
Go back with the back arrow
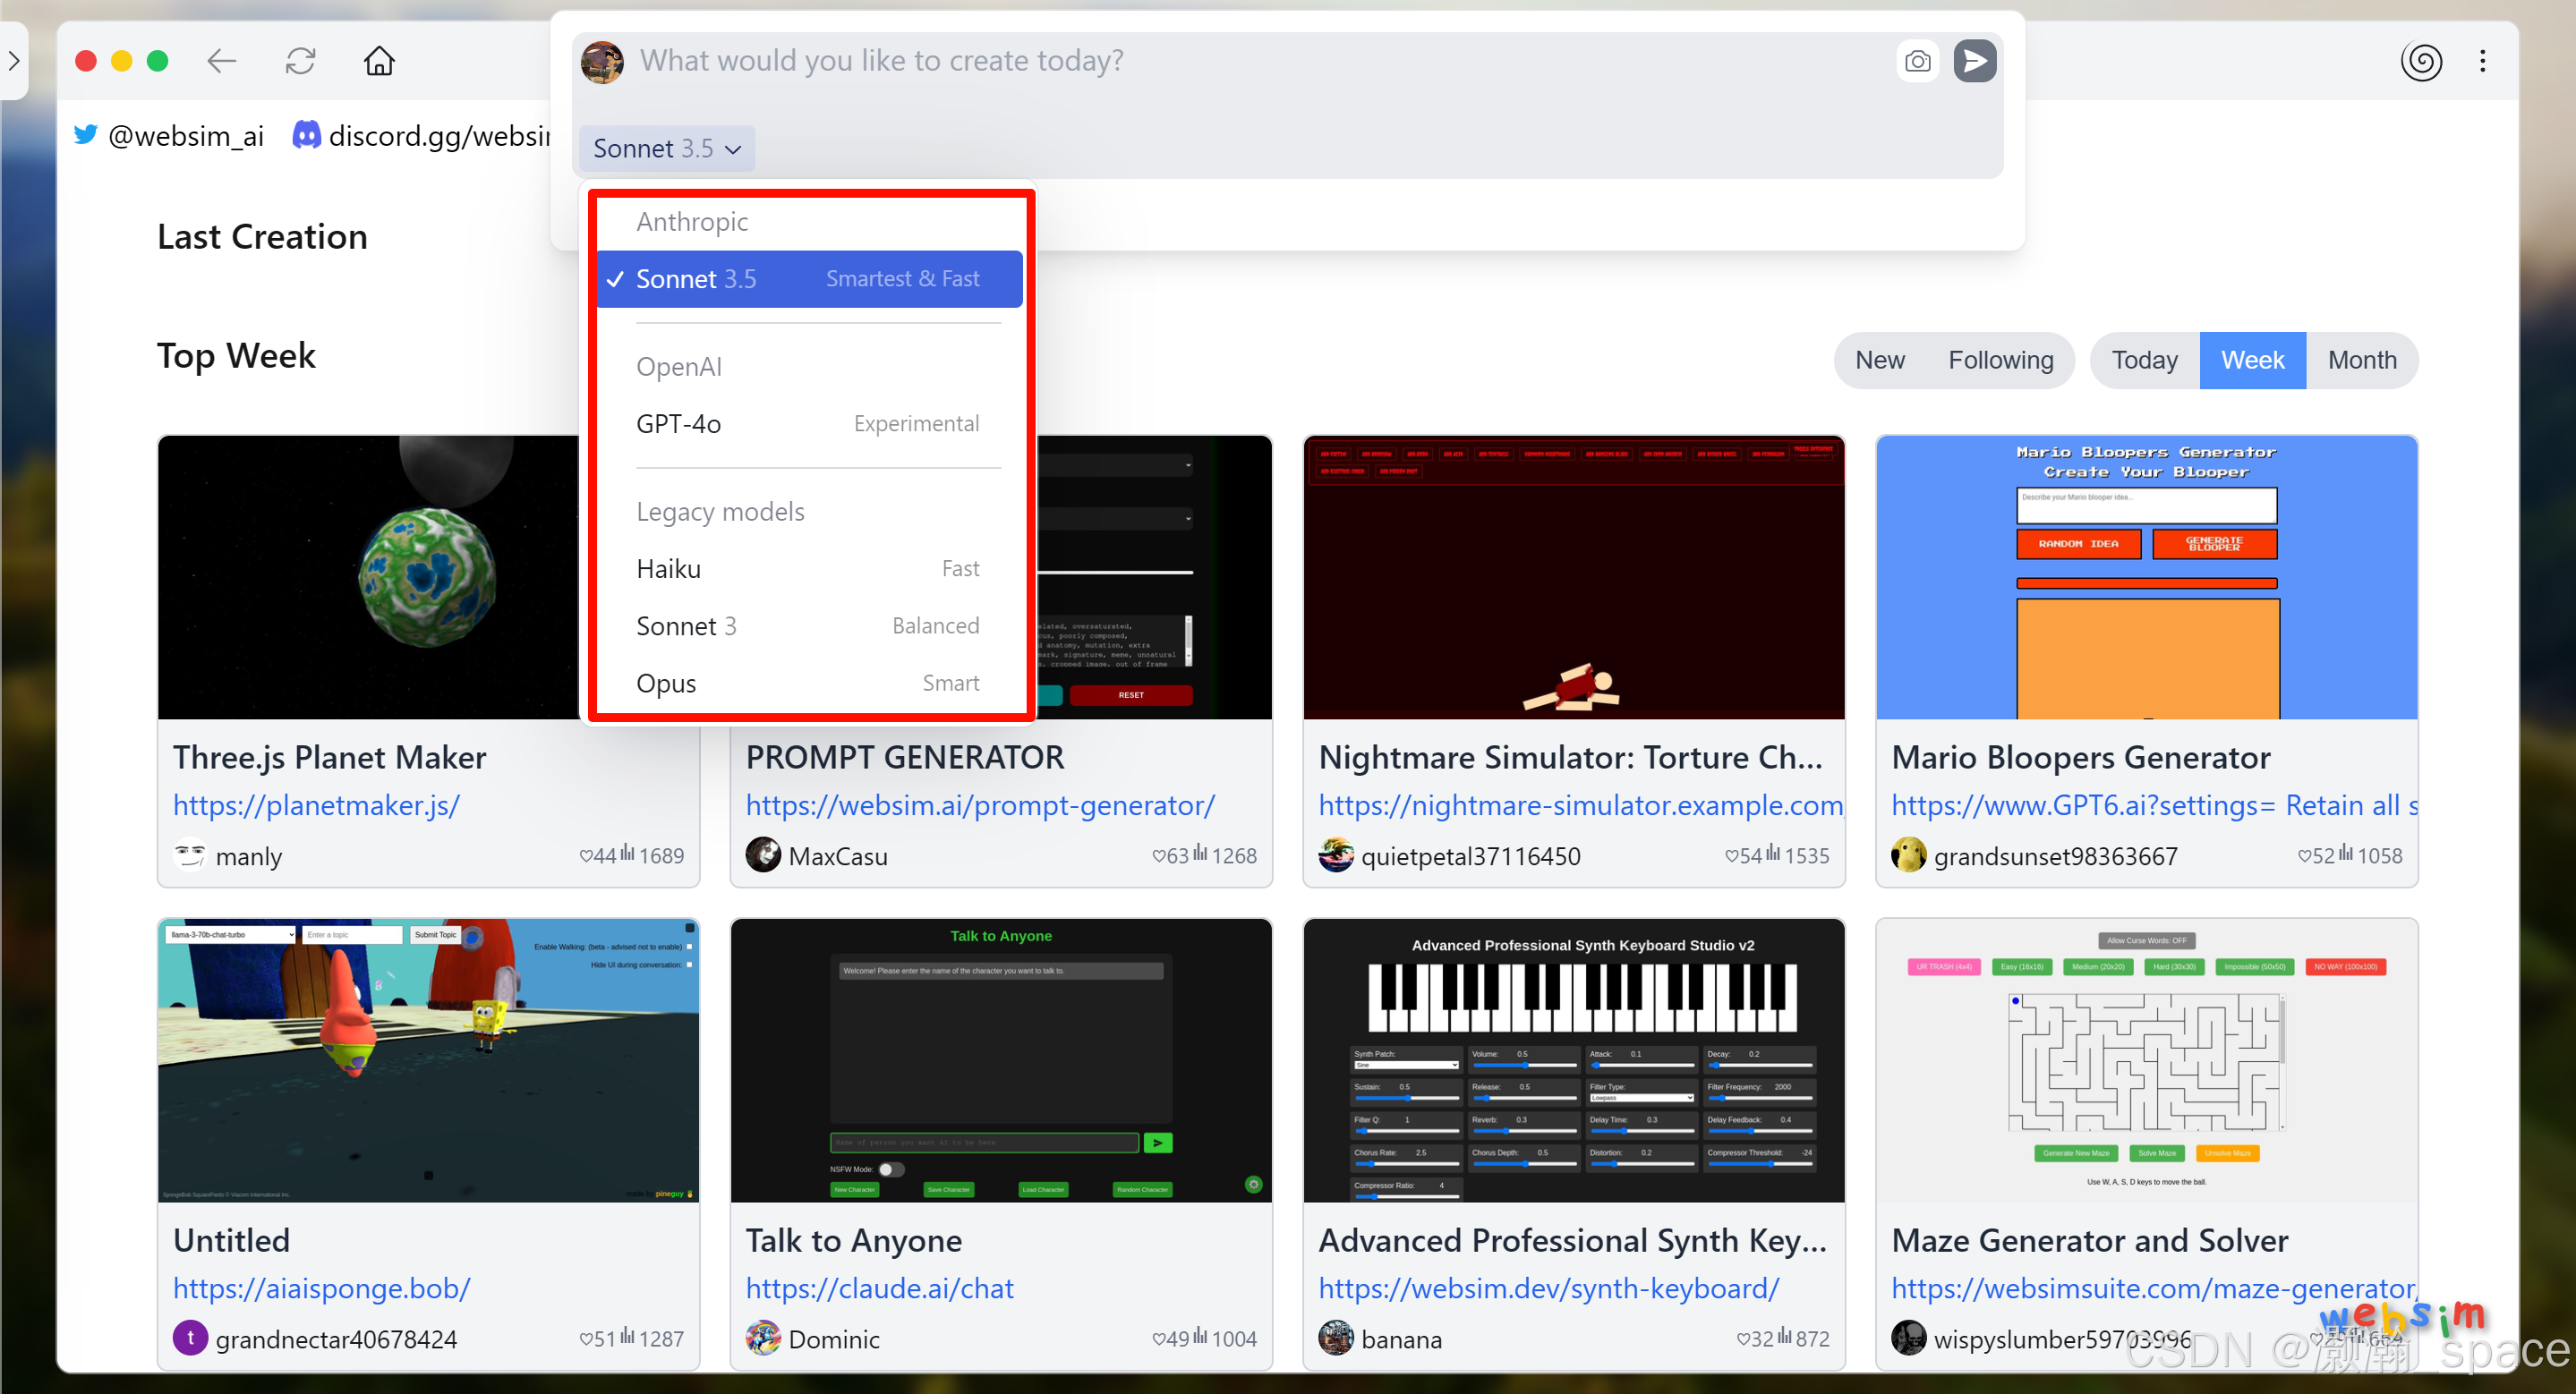click(221, 61)
